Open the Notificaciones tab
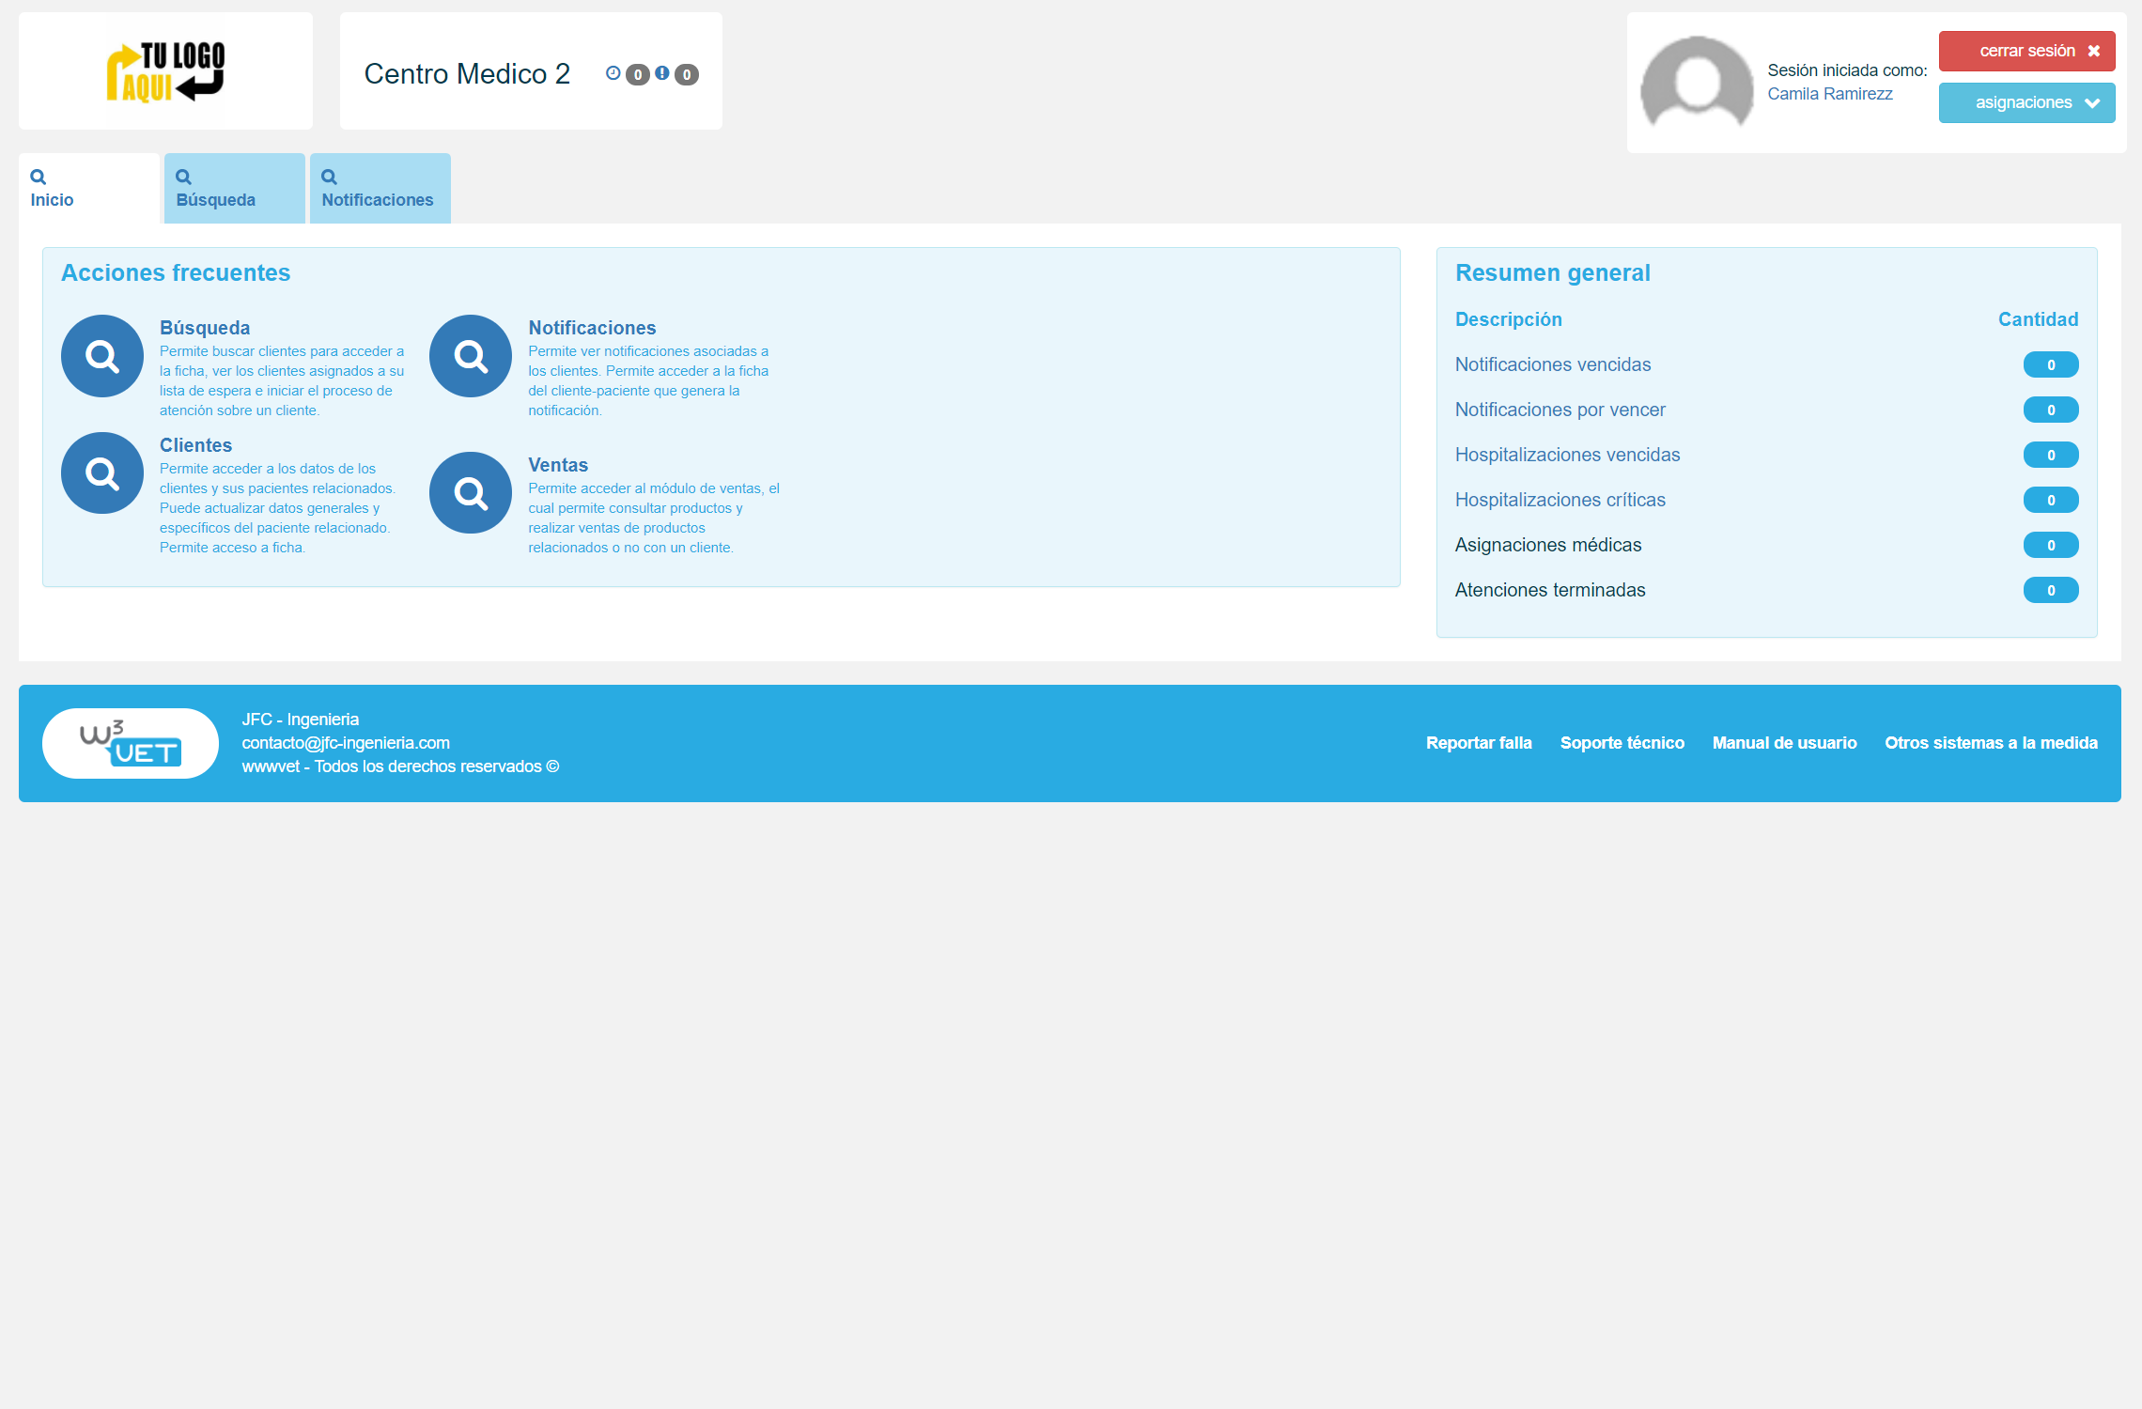This screenshot has width=2142, height=1409. tap(380, 189)
